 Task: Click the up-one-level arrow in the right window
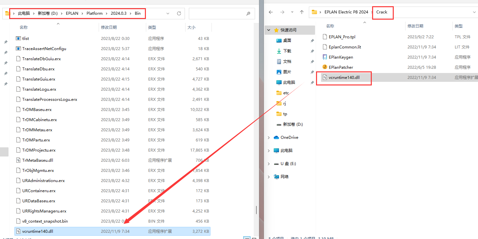pyautogui.click(x=302, y=12)
